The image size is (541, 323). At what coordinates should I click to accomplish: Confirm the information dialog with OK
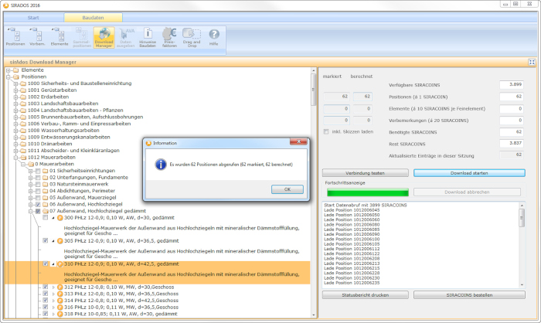pos(287,189)
